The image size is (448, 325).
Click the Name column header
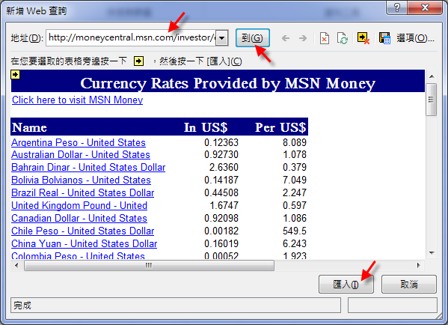[x=29, y=127]
